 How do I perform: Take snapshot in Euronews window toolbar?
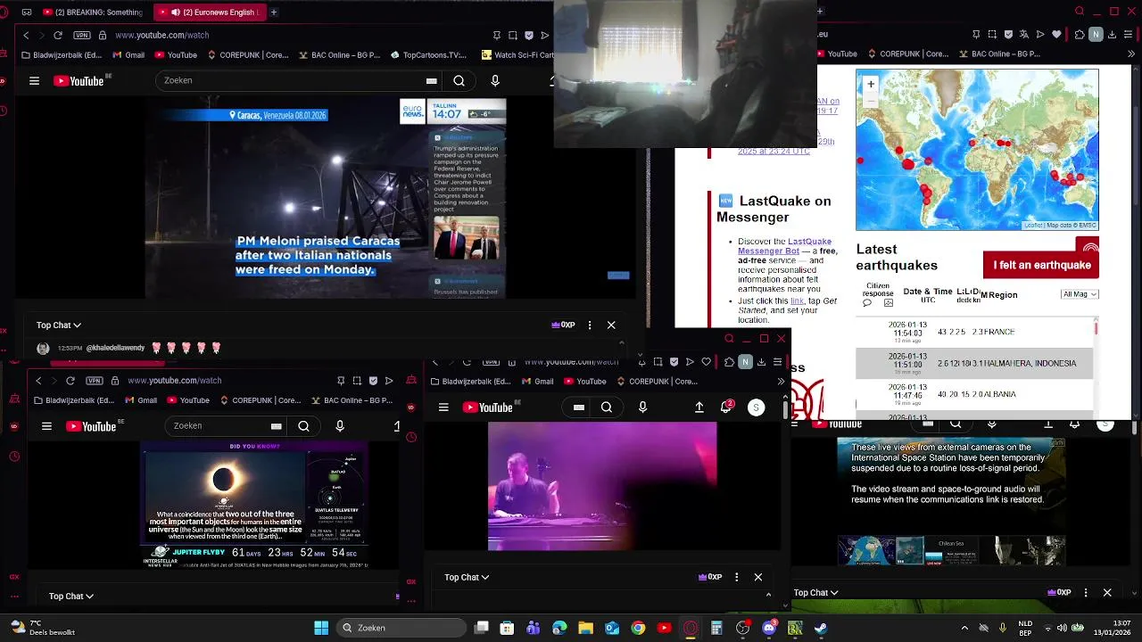pos(513,35)
